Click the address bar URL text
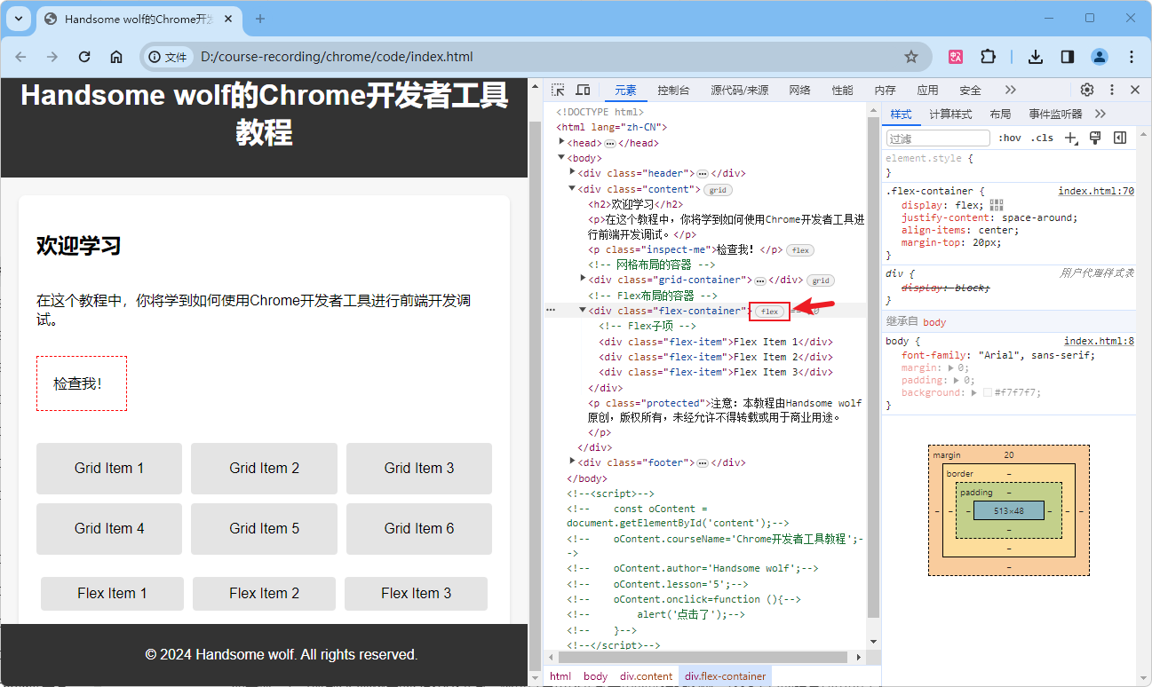Viewport: 1152px width, 687px height. coord(337,57)
